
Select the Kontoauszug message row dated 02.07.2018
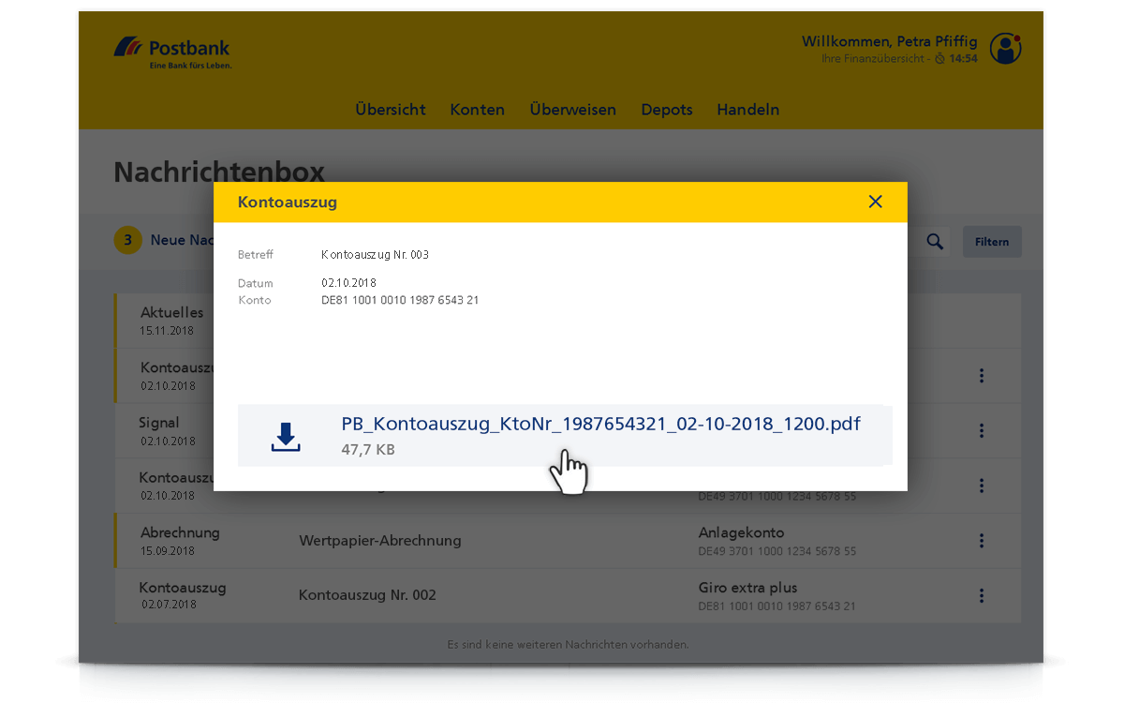[x=468, y=594]
